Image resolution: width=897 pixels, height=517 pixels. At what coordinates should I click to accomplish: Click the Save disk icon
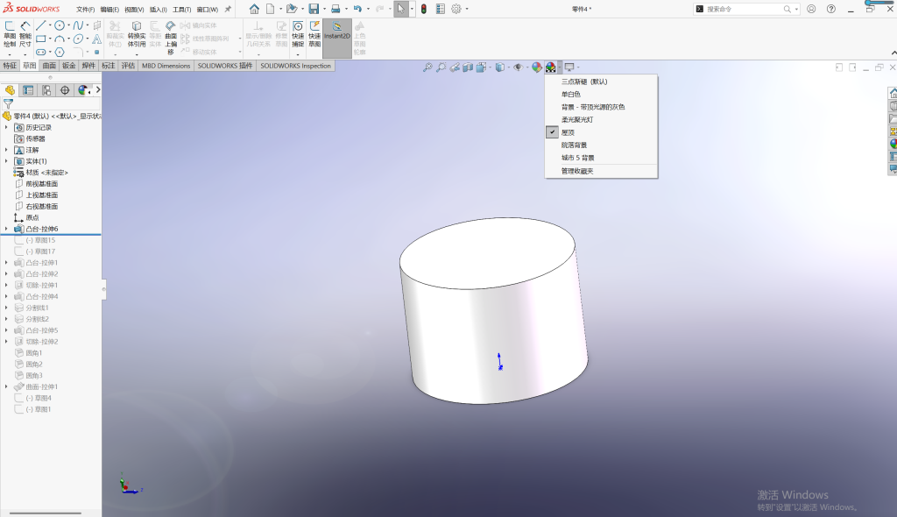point(314,9)
